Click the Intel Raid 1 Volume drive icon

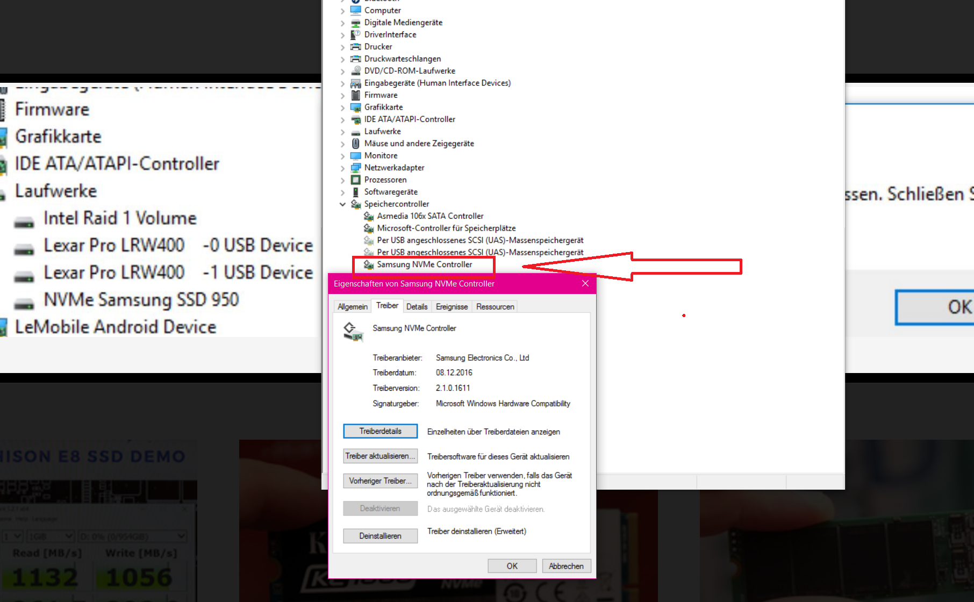(x=24, y=221)
